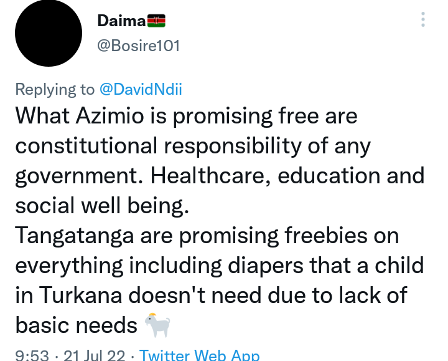Click the word Azimio in the tweet
The height and width of the screenshot is (361, 448).
tap(110, 116)
